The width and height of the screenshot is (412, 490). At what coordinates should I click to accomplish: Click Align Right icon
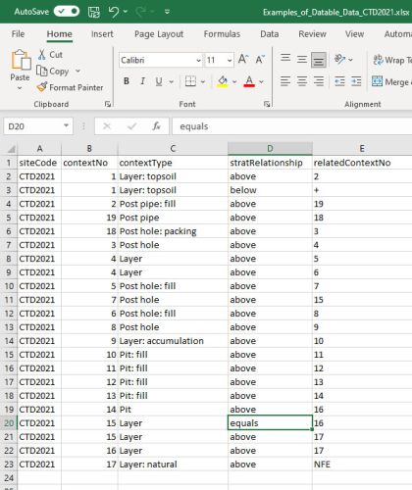pyautogui.click(x=319, y=81)
